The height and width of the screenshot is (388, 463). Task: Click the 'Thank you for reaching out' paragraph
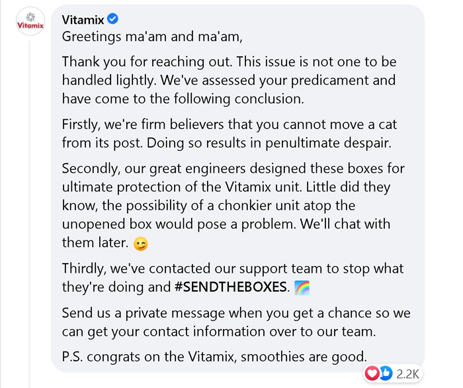(x=228, y=80)
